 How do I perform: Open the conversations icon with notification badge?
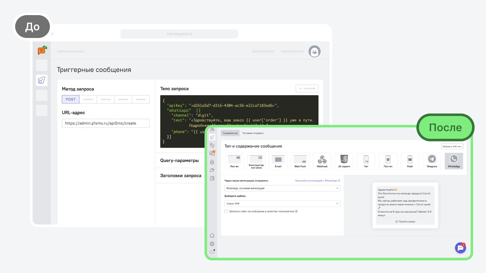pos(212,154)
